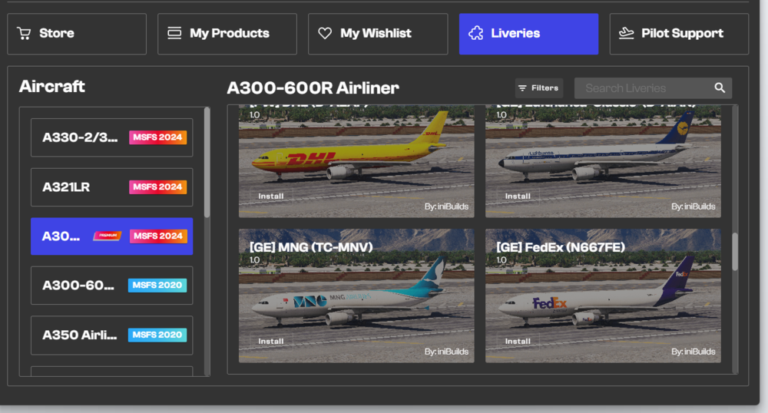Install the DHL livery
This screenshot has width=768, height=413.
[x=271, y=197]
